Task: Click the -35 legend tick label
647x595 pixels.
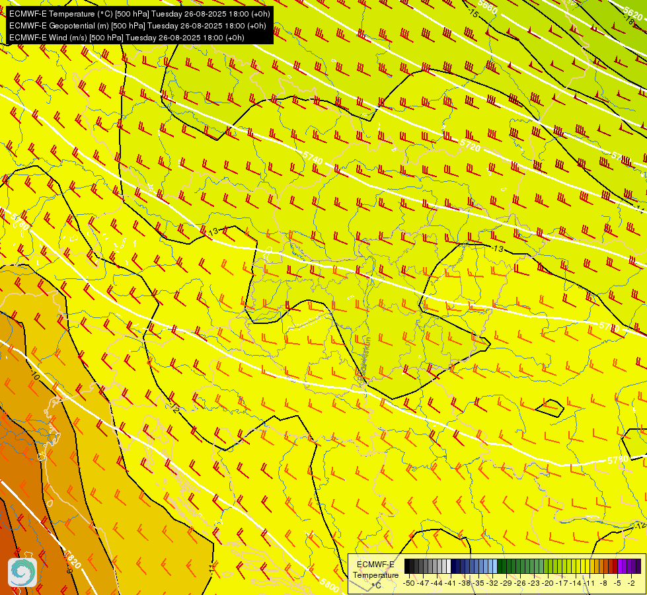Action: [x=478, y=583]
